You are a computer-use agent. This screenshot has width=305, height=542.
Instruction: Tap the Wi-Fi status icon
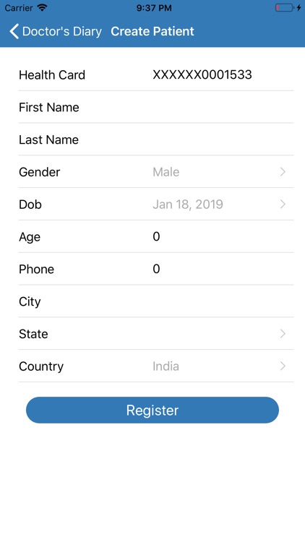tap(43, 8)
